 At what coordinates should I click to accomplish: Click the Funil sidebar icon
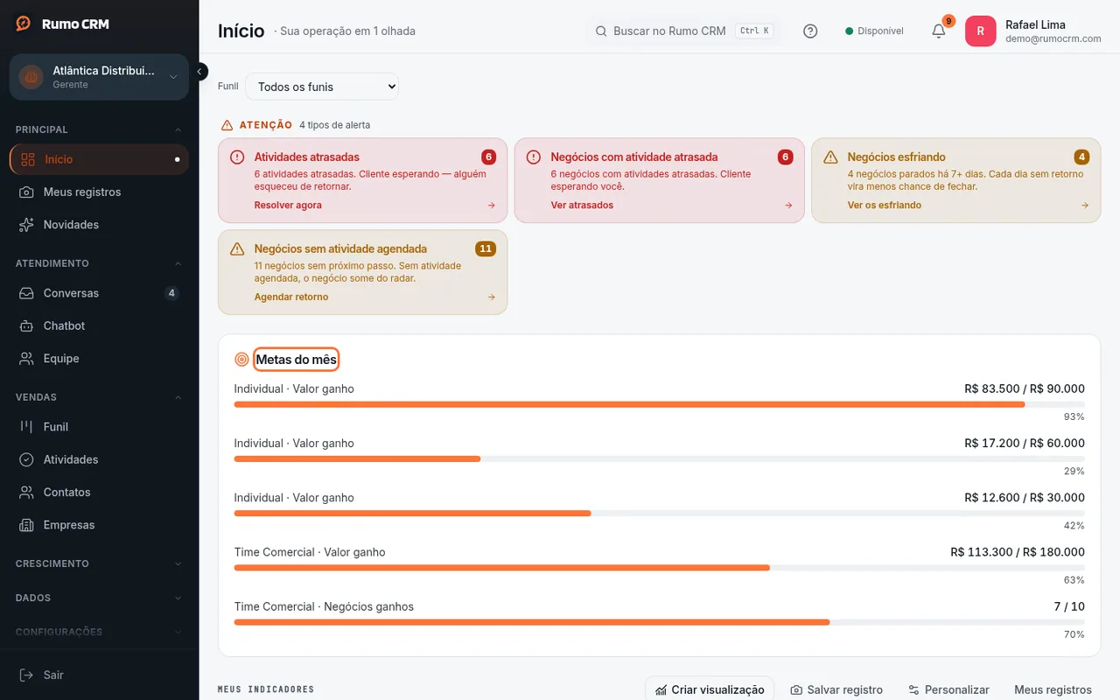click(27, 427)
